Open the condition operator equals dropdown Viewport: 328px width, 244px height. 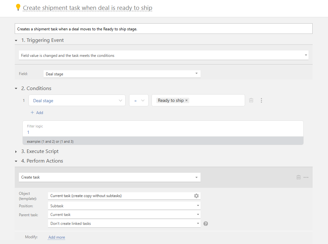click(x=139, y=100)
